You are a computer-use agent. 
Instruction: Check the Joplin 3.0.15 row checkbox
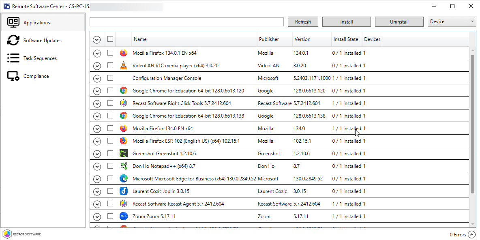click(110, 191)
